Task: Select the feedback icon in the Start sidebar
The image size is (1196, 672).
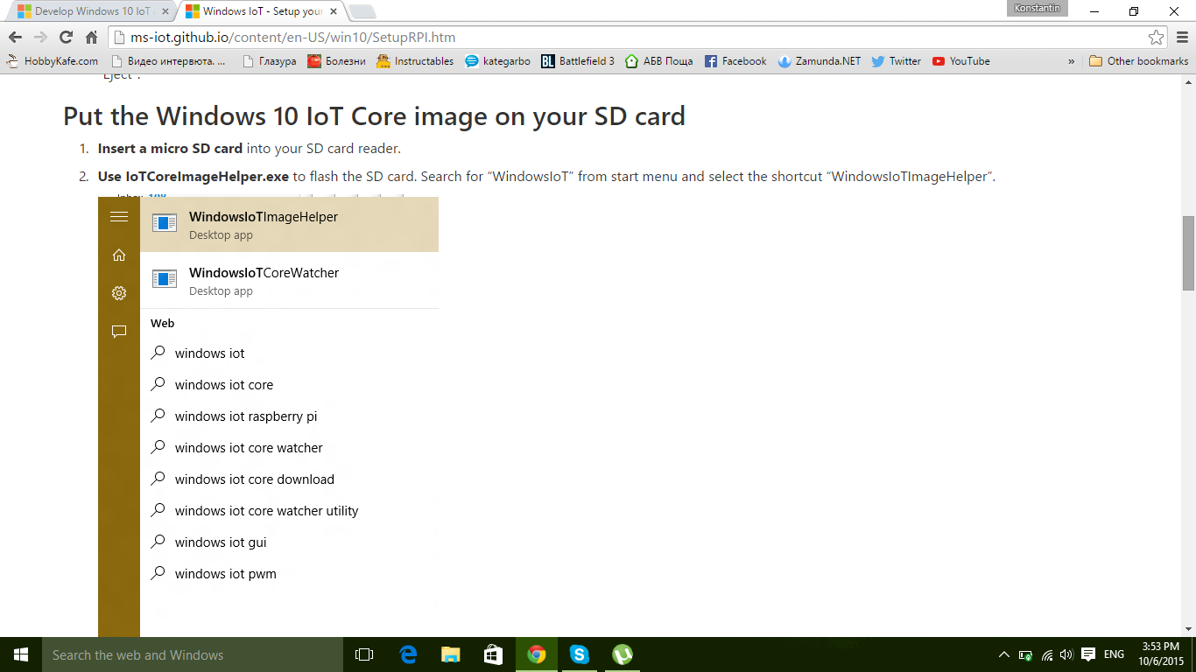Action: click(x=119, y=332)
